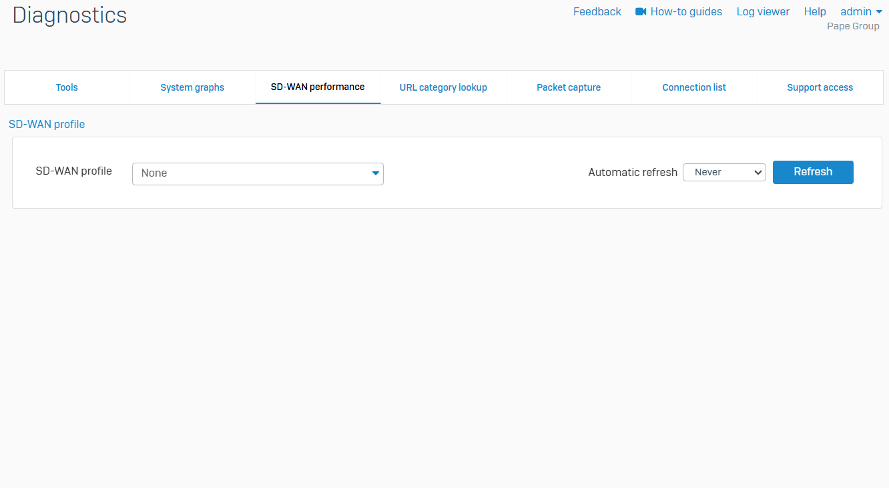Switch to the Tools tab
889x488 pixels.
click(x=67, y=87)
